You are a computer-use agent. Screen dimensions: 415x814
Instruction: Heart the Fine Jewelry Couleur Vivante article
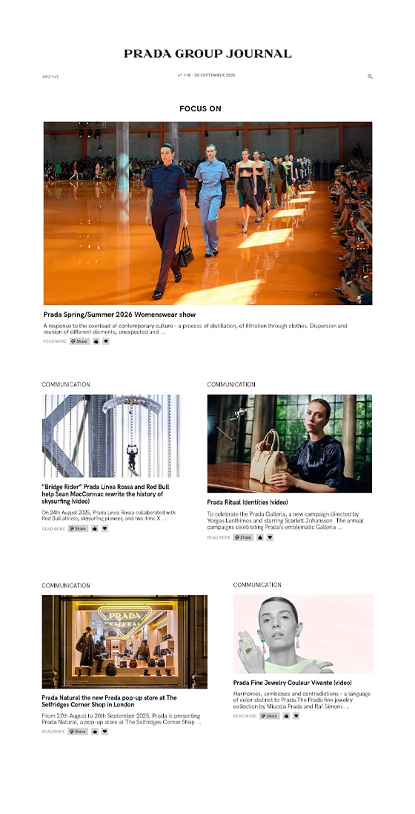pyautogui.click(x=296, y=716)
